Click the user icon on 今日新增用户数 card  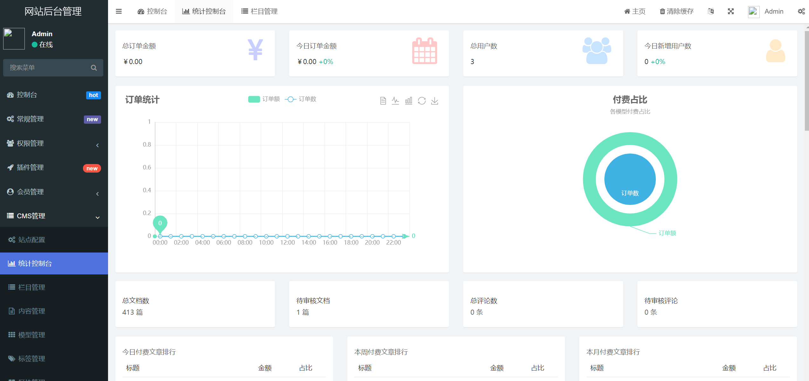click(775, 51)
